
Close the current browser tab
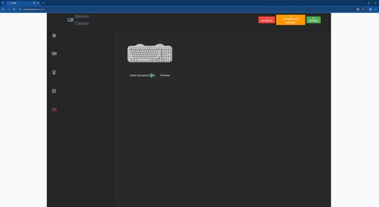38,3
